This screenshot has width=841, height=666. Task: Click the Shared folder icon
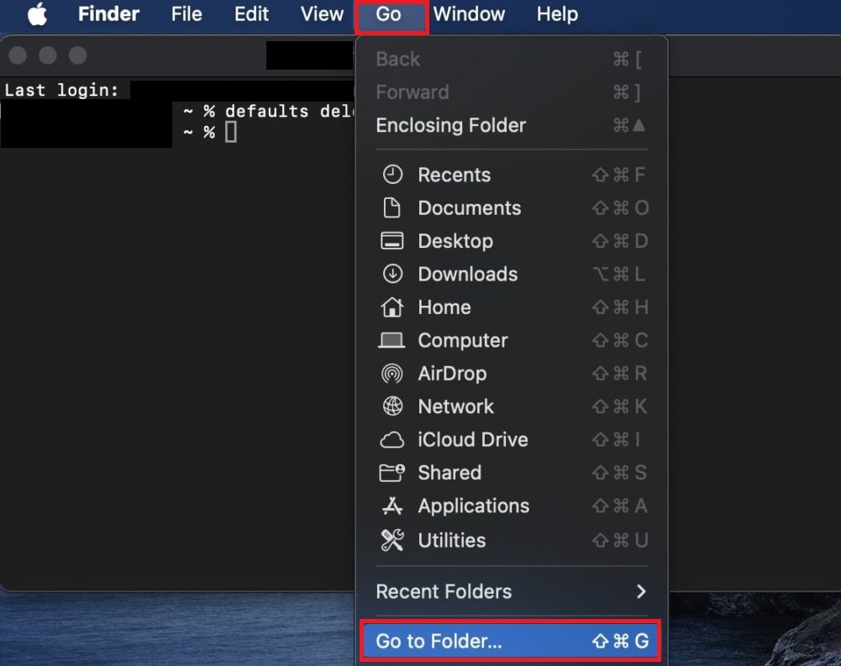click(x=392, y=473)
